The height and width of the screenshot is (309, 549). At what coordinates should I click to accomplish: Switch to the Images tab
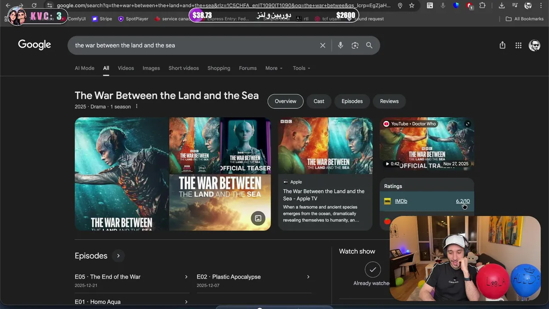[x=151, y=68]
